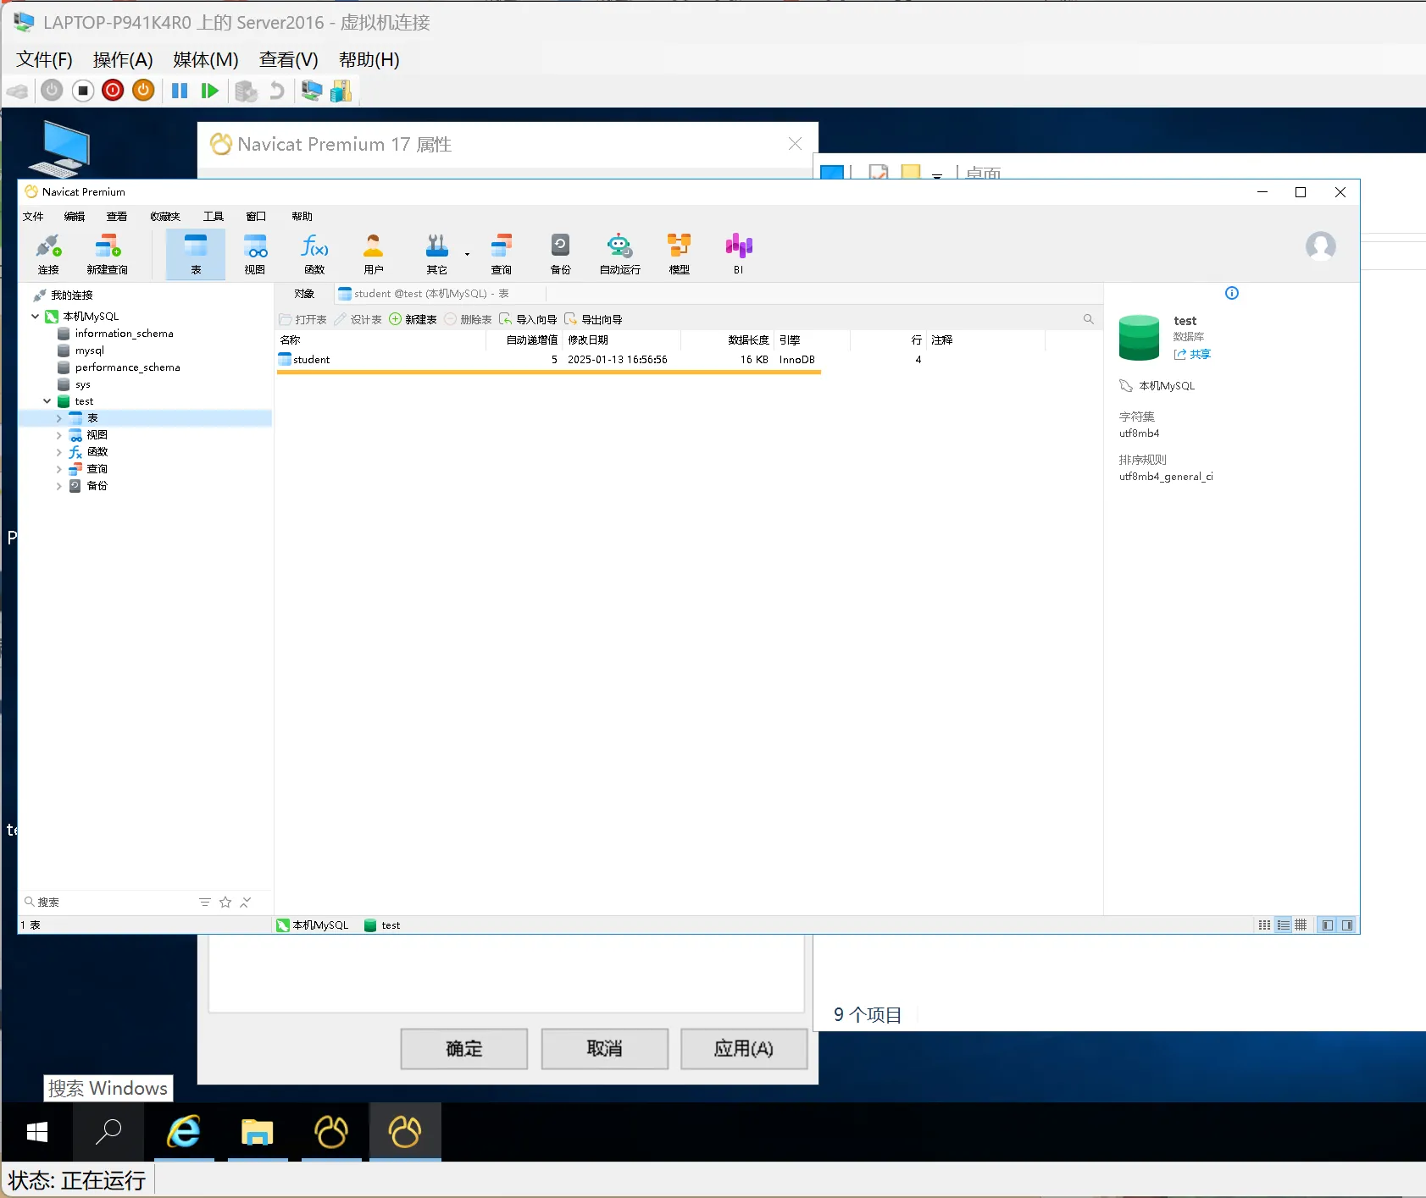Open the 查询 query toolbar icon
The width and height of the screenshot is (1426, 1198).
point(502,254)
